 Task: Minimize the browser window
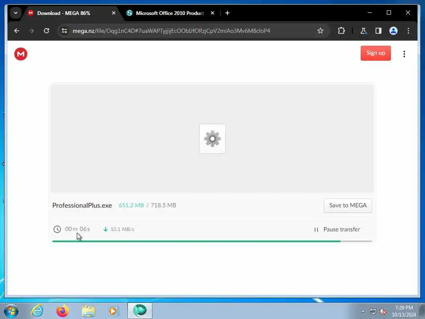click(370, 13)
